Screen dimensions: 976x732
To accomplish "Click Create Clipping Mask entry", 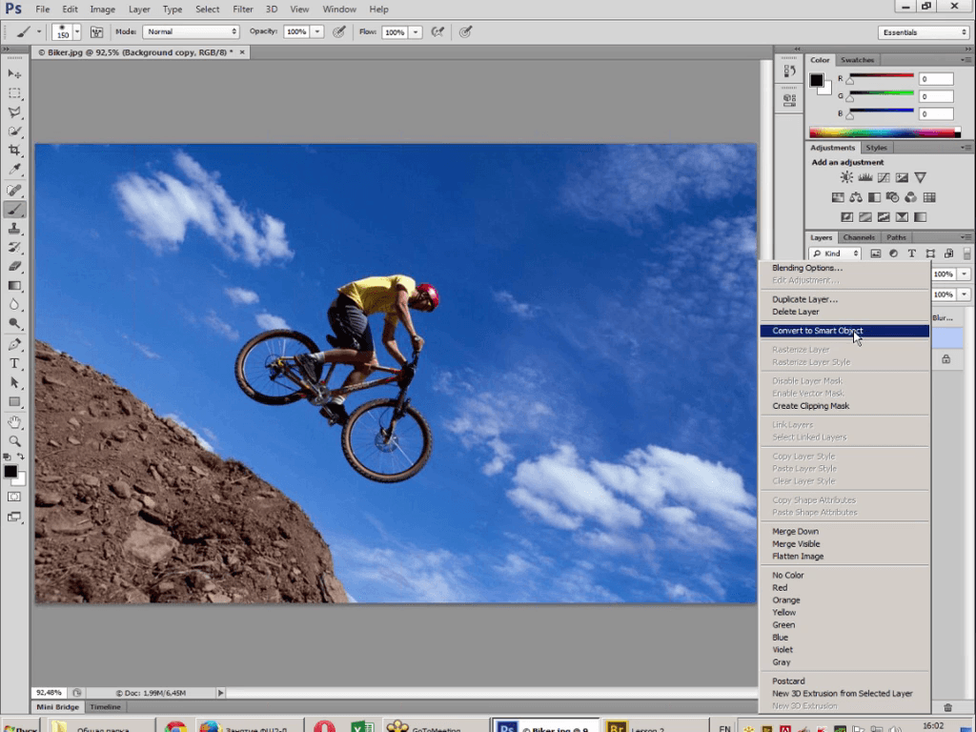I will click(x=811, y=406).
